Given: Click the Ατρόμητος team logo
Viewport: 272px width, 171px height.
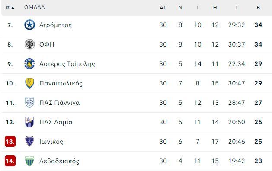Looking at the screenshot, I should [29, 25].
